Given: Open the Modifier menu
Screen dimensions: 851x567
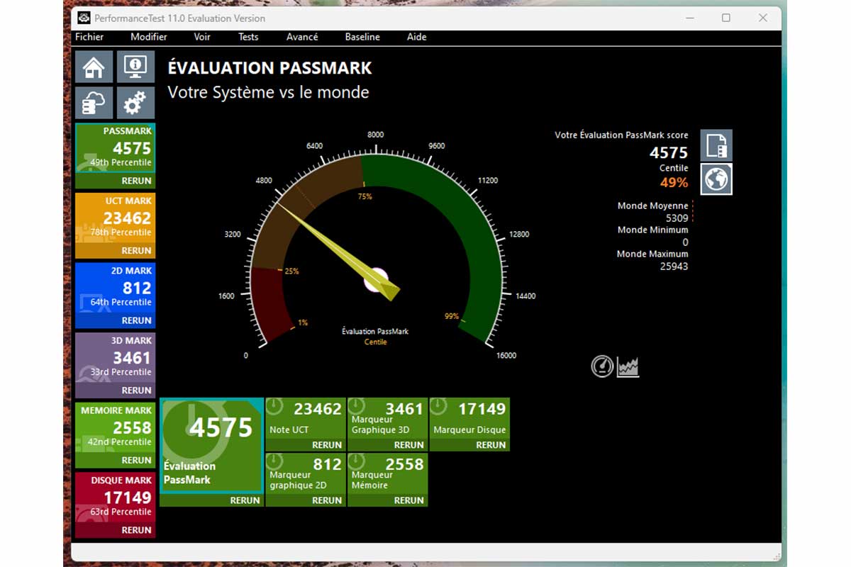Looking at the screenshot, I should click(x=149, y=37).
